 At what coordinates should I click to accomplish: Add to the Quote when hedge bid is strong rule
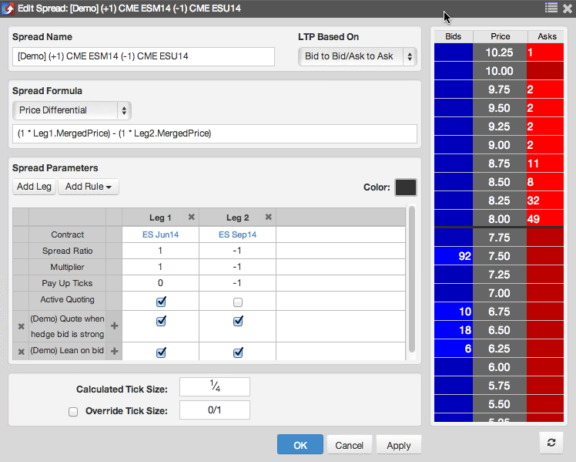click(x=114, y=326)
